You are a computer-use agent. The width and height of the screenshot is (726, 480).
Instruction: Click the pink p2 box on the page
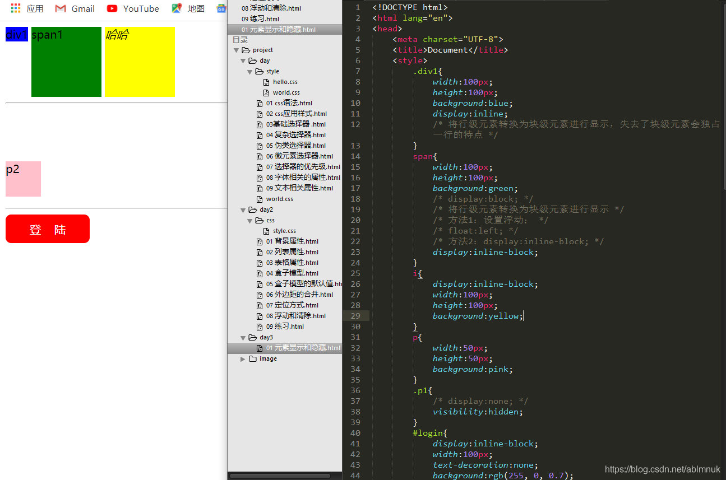pyautogui.click(x=23, y=179)
